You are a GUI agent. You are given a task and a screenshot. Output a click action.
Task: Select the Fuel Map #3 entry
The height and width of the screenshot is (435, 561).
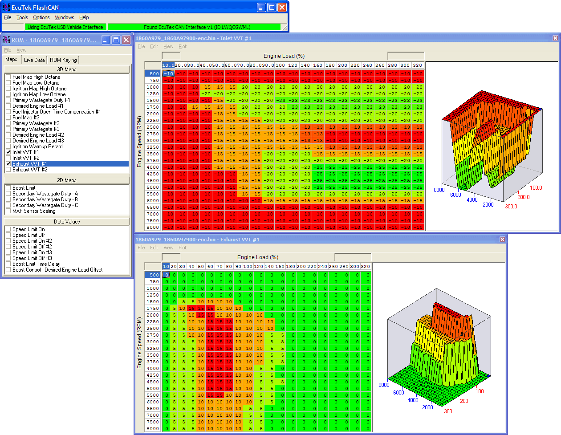[x=26, y=118]
